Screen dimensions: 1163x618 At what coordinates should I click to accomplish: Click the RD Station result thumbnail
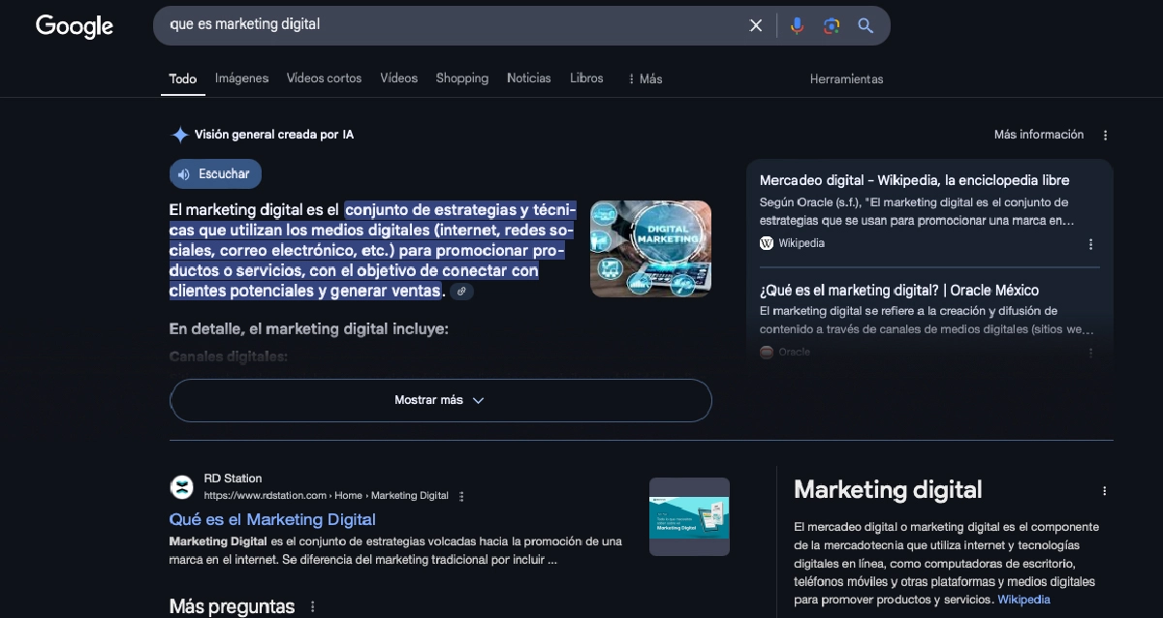coord(689,516)
